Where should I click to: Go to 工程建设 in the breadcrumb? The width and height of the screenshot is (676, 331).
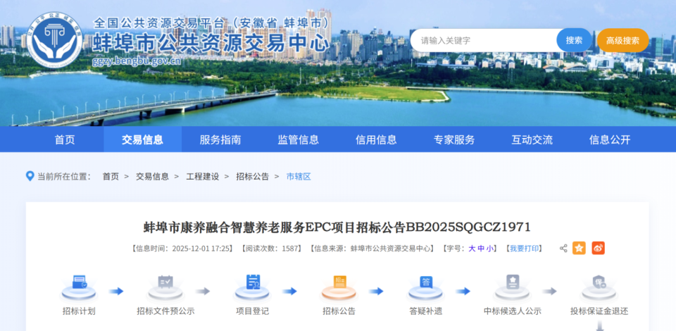[203, 176]
